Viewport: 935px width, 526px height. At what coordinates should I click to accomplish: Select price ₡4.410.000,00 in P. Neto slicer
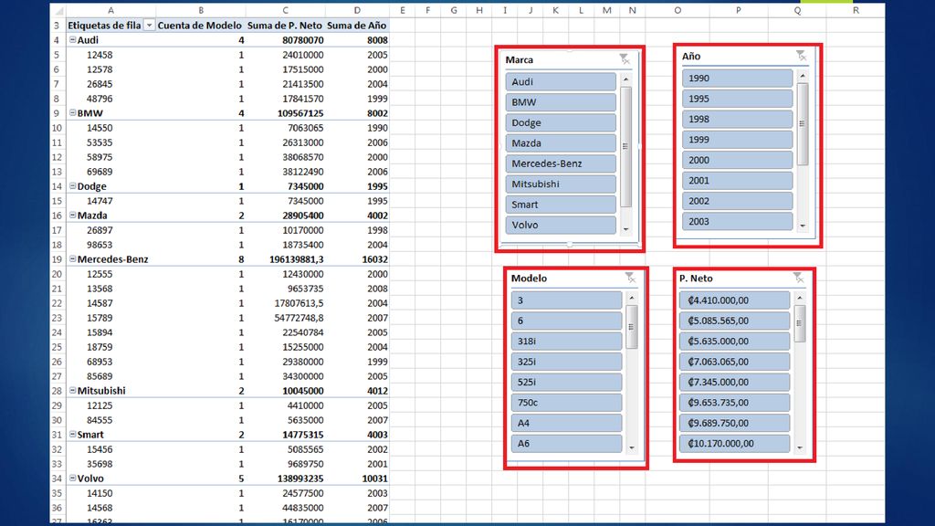pyautogui.click(x=735, y=300)
